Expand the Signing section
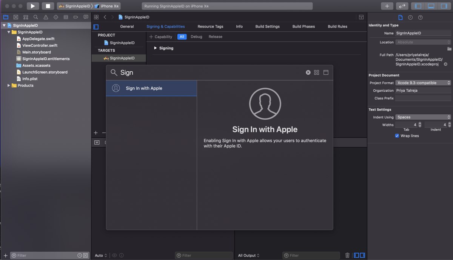The image size is (453, 260). 156,48
